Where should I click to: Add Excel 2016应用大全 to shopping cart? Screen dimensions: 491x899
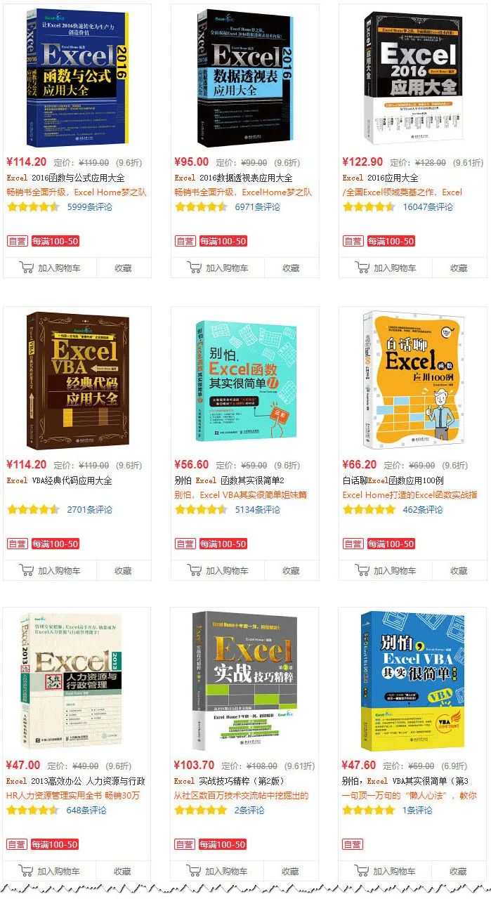pos(385,268)
